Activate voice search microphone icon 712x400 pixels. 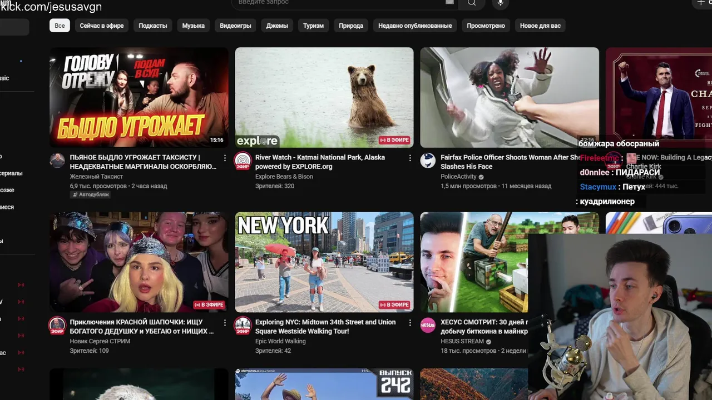click(x=500, y=3)
